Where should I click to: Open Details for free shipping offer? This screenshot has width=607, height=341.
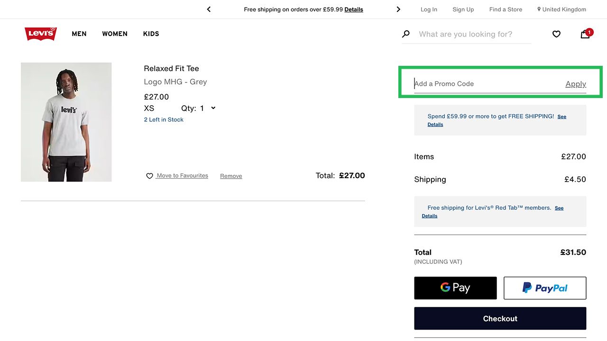coord(353,9)
